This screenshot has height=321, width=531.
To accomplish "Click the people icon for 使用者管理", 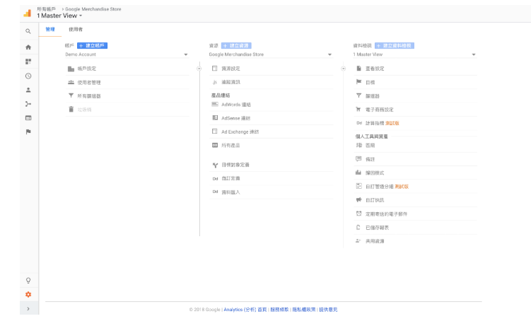I will [x=71, y=82].
